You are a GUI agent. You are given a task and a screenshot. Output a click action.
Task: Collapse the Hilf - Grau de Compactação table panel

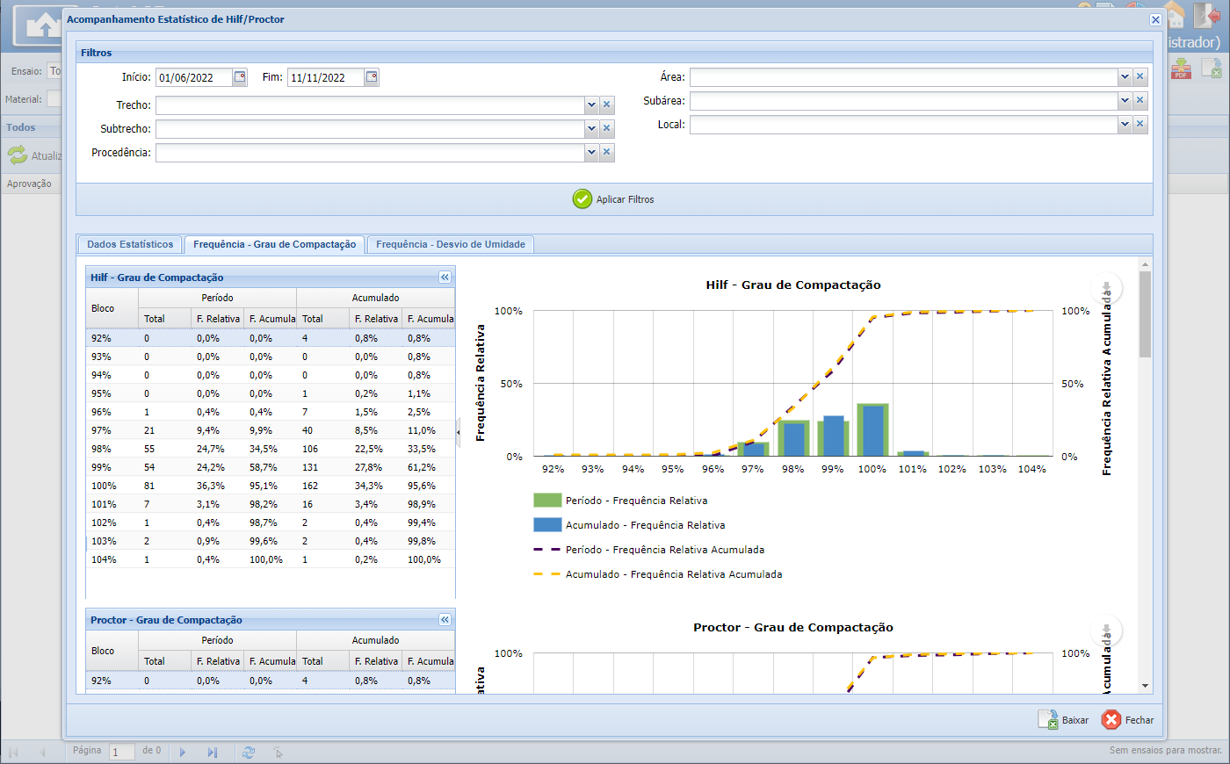445,277
